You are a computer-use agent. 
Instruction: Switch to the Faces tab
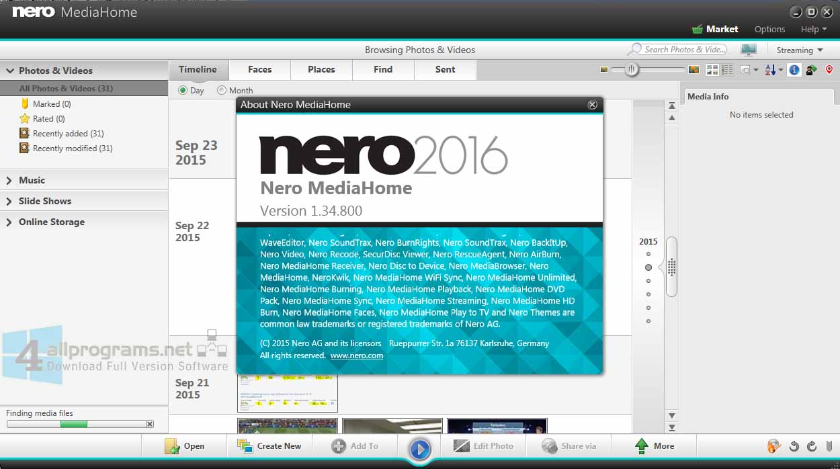pyautogui.click(x=260, y=69)
